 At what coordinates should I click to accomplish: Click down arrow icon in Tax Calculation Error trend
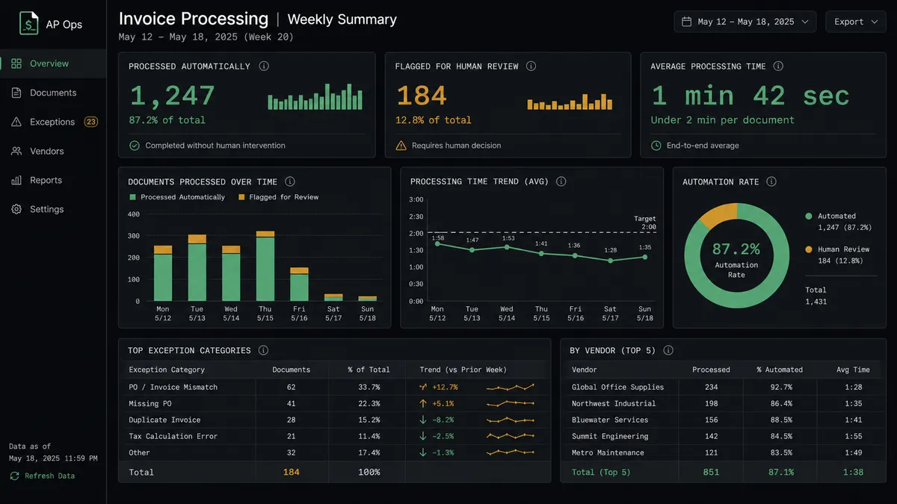click(x=423, y=436)
